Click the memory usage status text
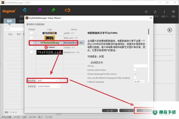The height and width of the screenshot is (119, 179). pyautogui.click(x=27, y=117)
